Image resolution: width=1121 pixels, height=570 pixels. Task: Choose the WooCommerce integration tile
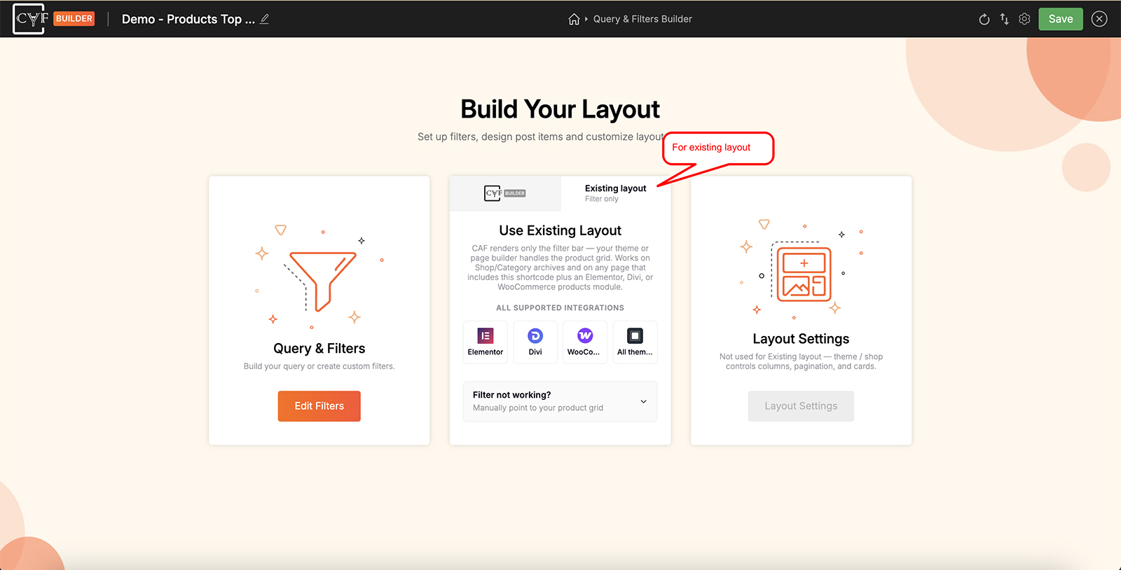(x=585, y=342)
